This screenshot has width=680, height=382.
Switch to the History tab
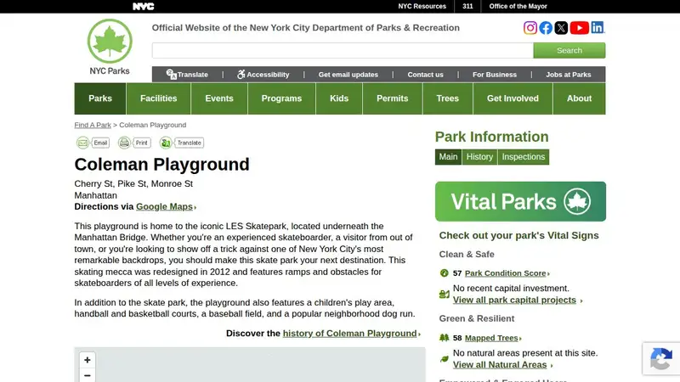pyautogui.click(x=479, y=157)
